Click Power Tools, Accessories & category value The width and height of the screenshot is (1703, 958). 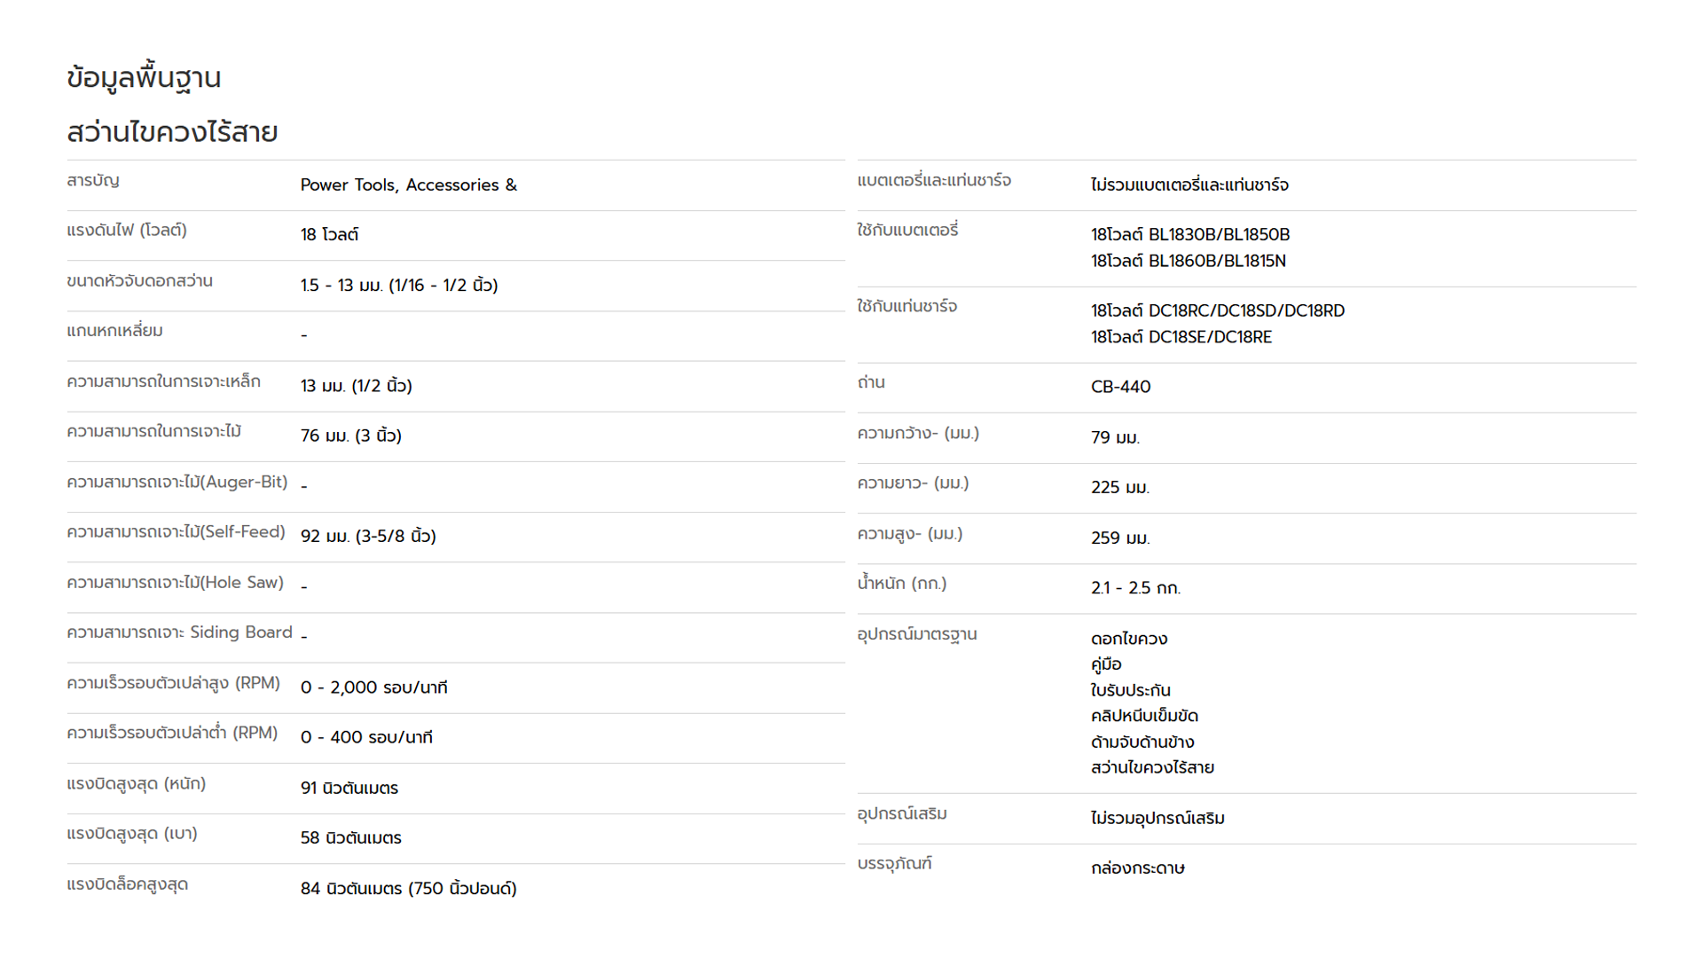click(408, 185)
